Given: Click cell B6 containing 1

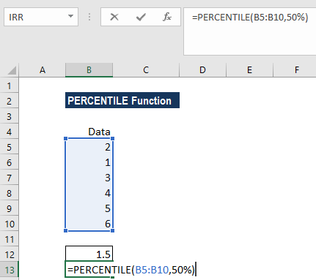Looking at the screenshot, I should pyautogui.click(x=89, y=162).
